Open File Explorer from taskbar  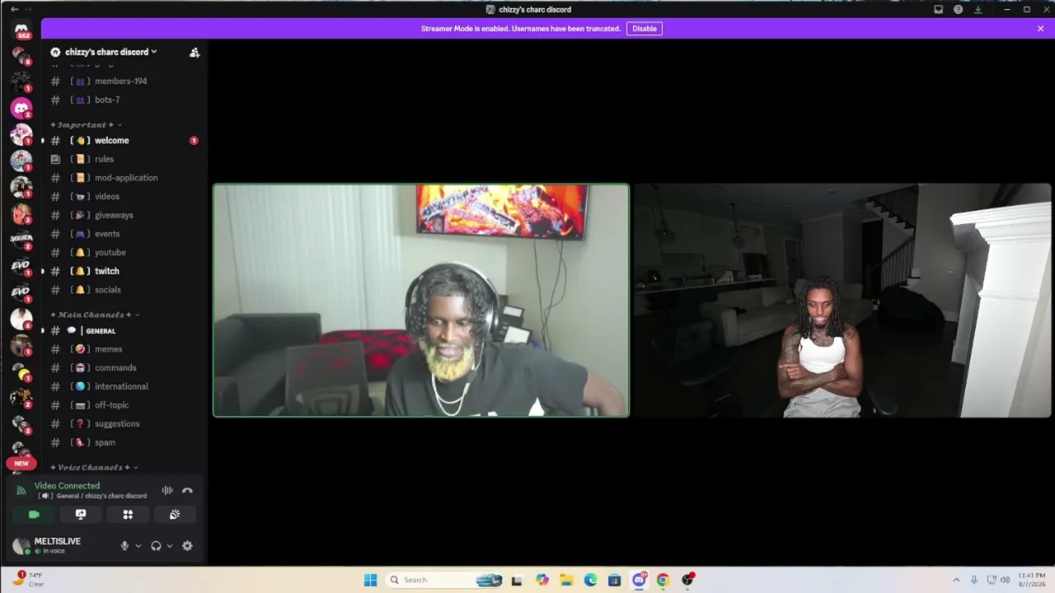(566, 580)
